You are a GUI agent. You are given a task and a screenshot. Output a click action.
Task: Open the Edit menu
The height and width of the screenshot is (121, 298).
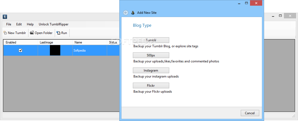click(x=19, y=24)
